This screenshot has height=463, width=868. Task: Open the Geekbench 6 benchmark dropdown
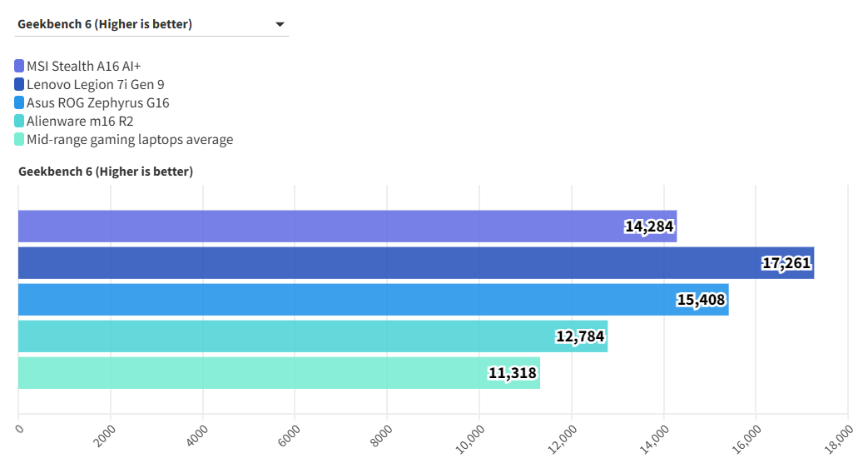(x=151, y=24)
